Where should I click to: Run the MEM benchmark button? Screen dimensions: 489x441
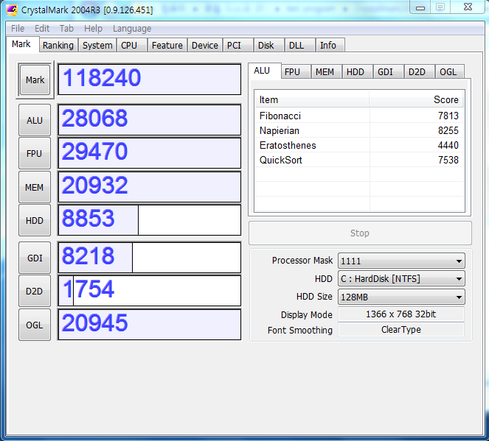(x=35, y=187)
